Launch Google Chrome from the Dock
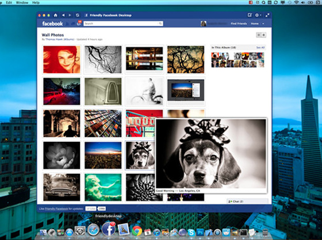The height and width of the screenshot is (240, 322). click(137, 231)
